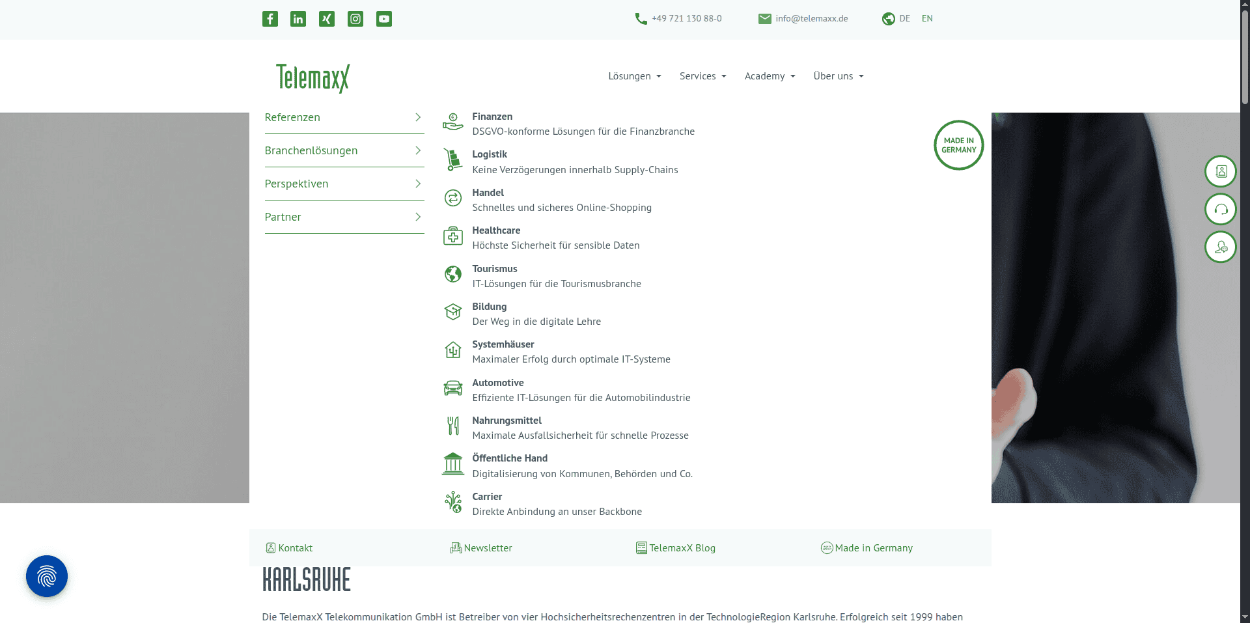Click the email envelope icon
The width and height of the screenshot is (1250, 623).
coord(765,19)
